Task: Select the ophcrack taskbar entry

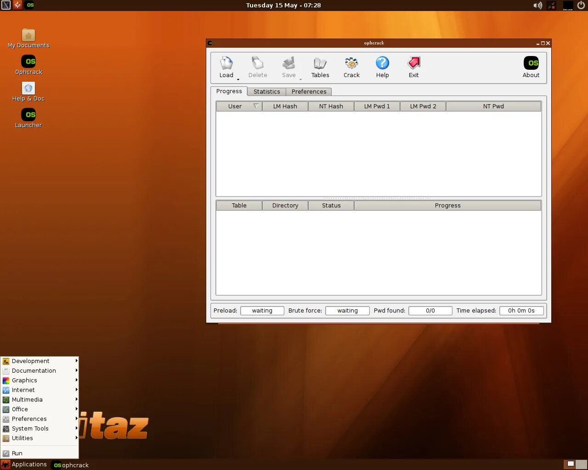Action: pyautogui.click(x=71, y=465)
